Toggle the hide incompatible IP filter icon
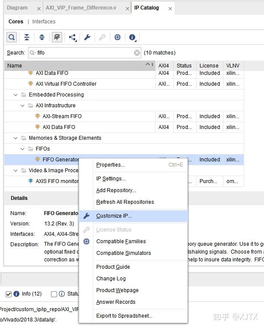Viewport: 264px width, 328px height. (57, 38)
